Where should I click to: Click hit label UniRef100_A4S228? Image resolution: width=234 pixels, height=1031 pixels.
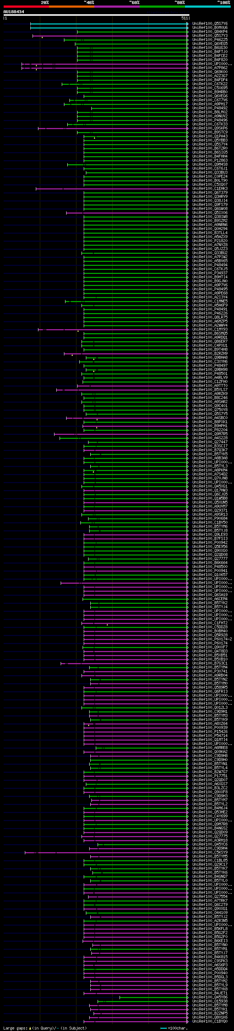(210, 438)
